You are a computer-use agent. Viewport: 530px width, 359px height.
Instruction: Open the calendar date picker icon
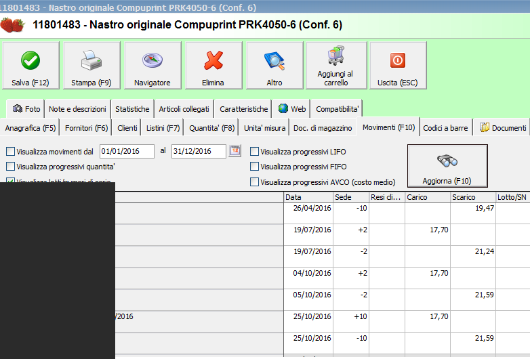pos(235,150)
